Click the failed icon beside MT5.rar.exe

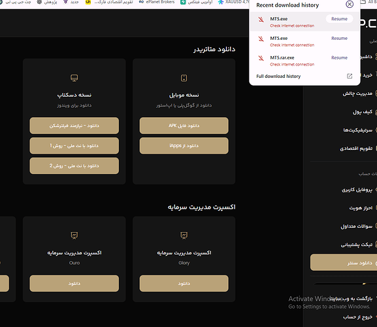point(261,58)
